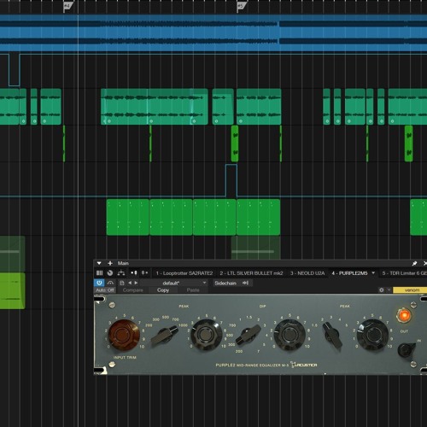Open the channel editor bars icon
The image size is (427, 427).
[99, 273]
